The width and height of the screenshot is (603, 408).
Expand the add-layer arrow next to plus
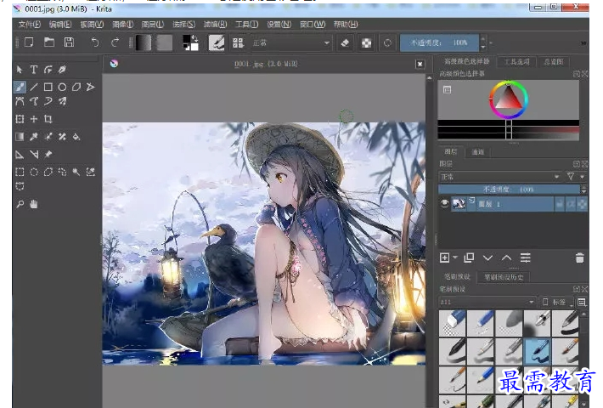point(455,257)
